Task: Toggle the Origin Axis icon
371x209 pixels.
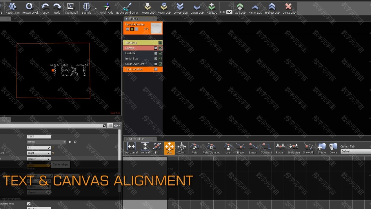Action: [107, 8]
